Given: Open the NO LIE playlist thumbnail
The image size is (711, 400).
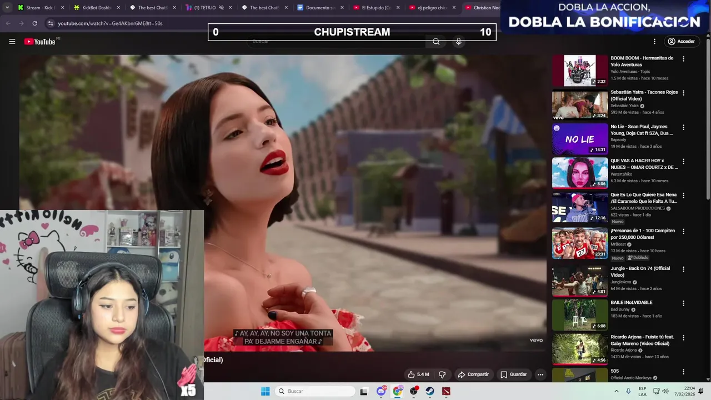Looking at the screenshot, I should [x=579, y=139].
